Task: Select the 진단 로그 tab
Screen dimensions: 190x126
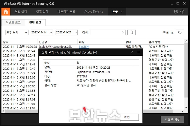Action: (35, 23)
